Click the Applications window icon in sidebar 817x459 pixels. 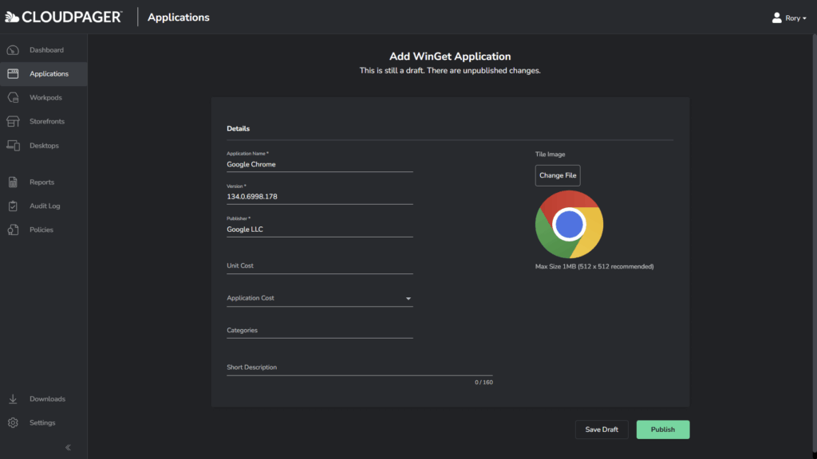(13, 74)
